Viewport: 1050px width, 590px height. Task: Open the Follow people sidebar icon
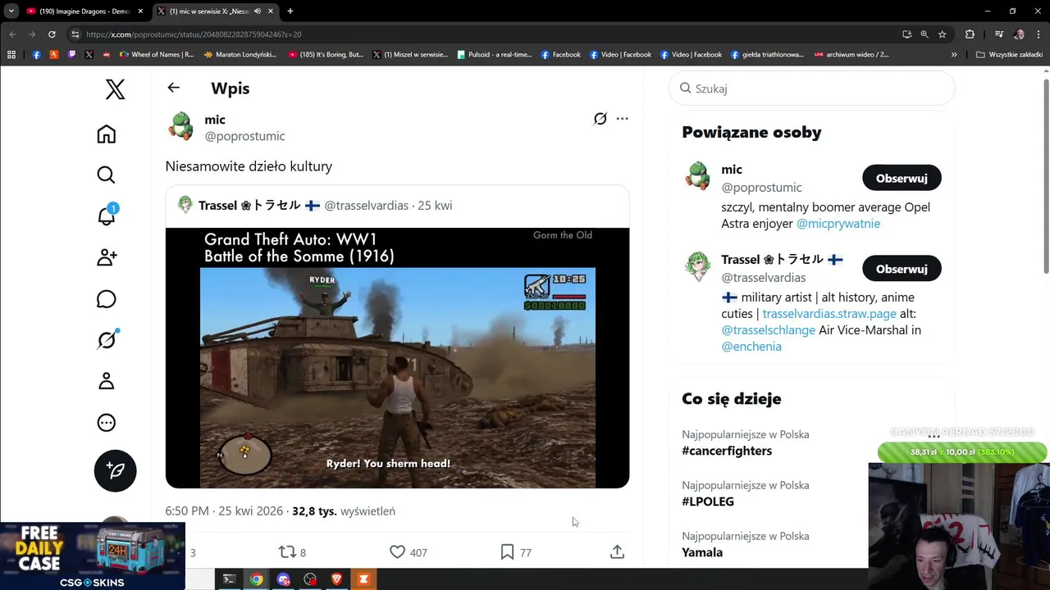106,257
